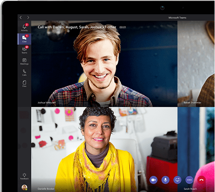This screenshot has height=192, width=215.
Task: Go back with left arrow
Action: (x=21, y=17)
